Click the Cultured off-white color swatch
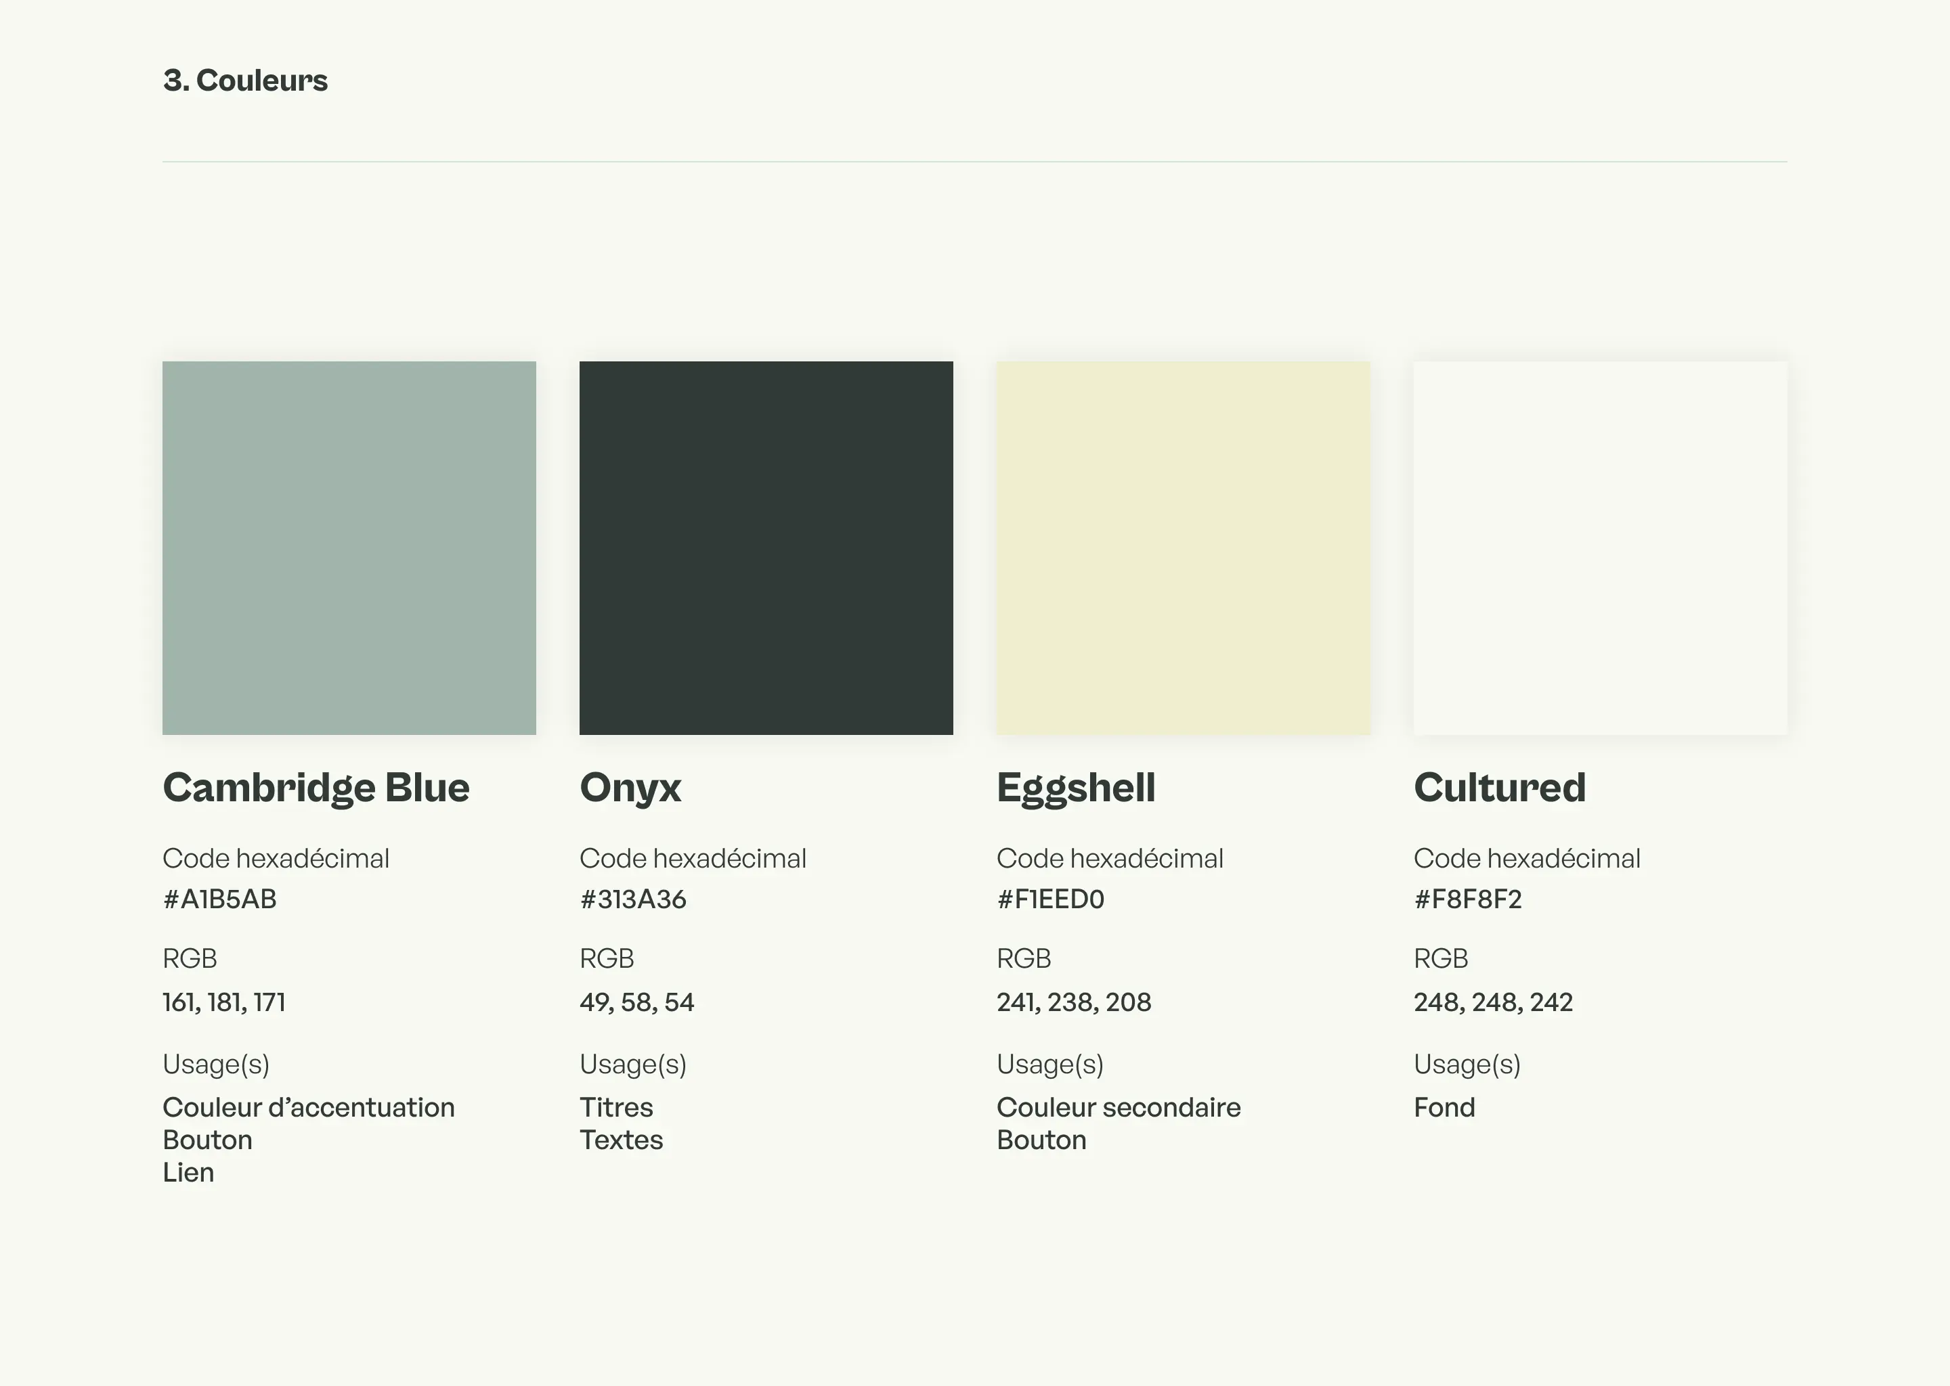 [1600, 547]
